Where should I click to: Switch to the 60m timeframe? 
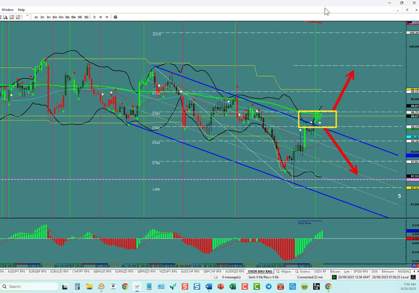coord(73,17)
